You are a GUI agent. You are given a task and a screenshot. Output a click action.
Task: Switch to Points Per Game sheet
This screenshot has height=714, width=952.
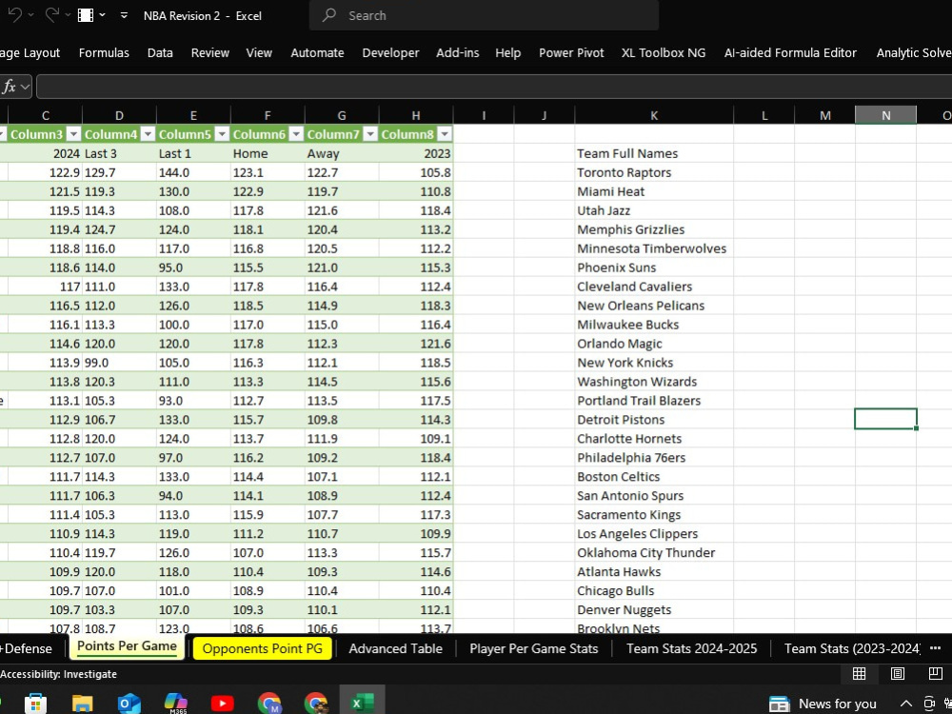127,646
